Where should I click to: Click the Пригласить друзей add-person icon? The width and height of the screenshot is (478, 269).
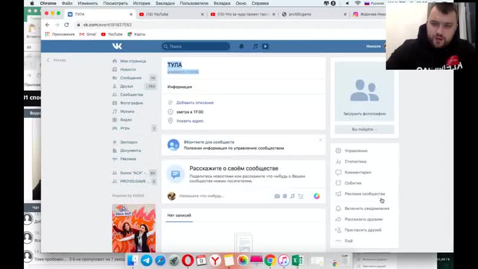[338, 230]
